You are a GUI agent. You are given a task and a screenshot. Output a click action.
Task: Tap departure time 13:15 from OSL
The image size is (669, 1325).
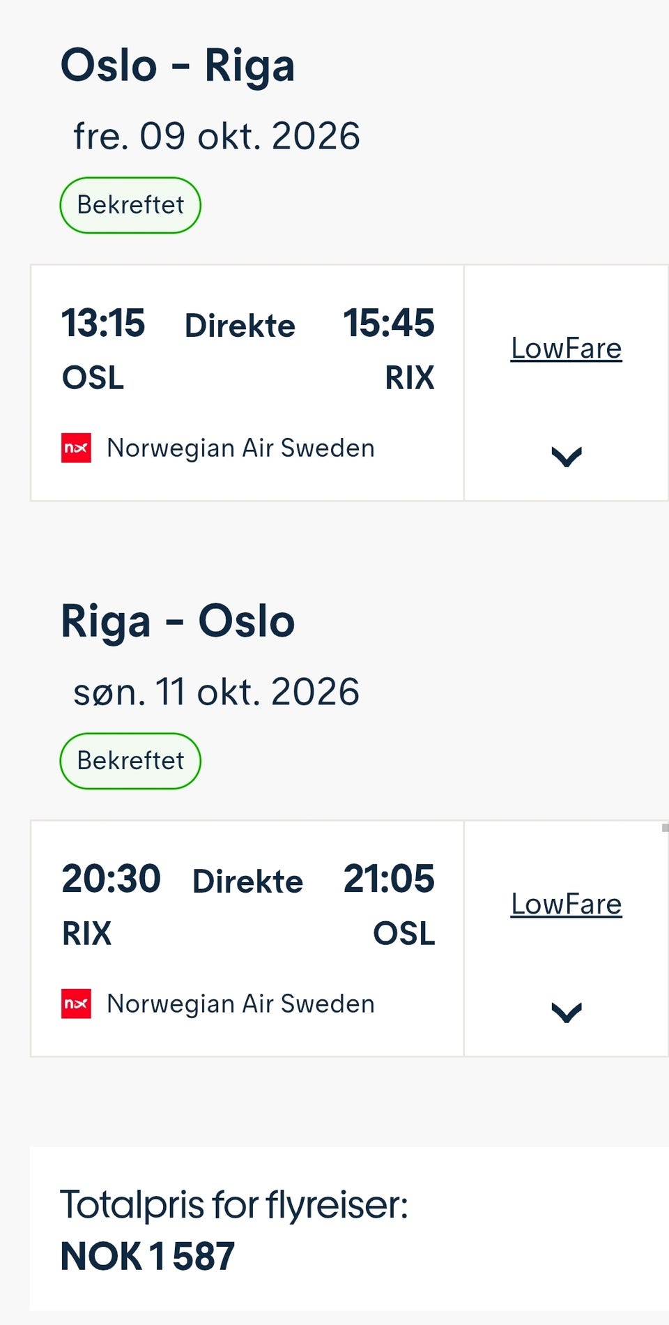(x=103, y=323)
